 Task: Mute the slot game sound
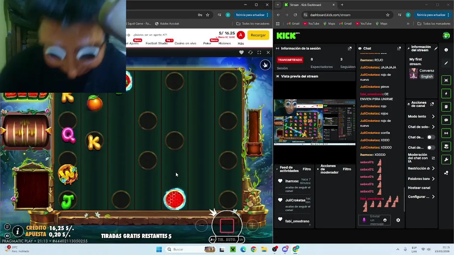[x=7, y=236]
